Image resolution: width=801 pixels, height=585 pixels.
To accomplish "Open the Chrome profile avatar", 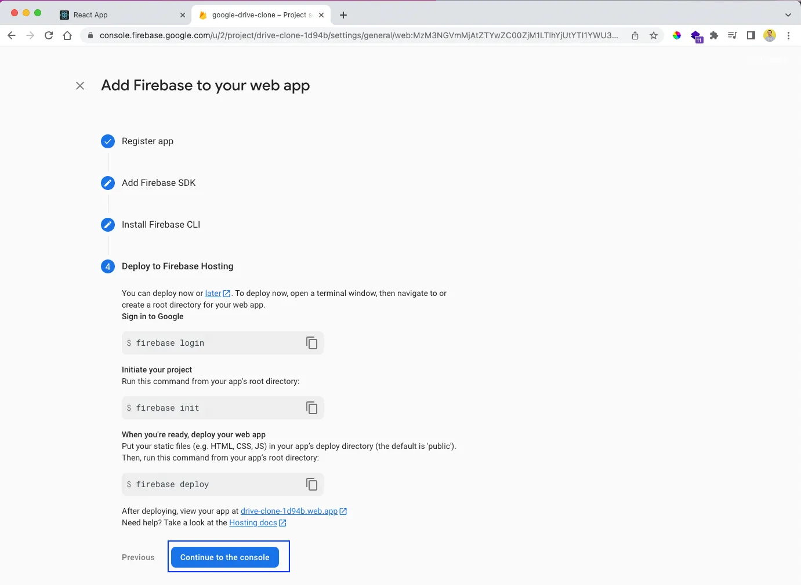I will point(770,35).
